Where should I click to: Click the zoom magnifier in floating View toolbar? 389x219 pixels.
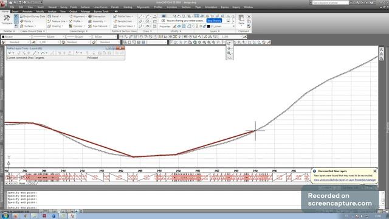tap(229, 53)
